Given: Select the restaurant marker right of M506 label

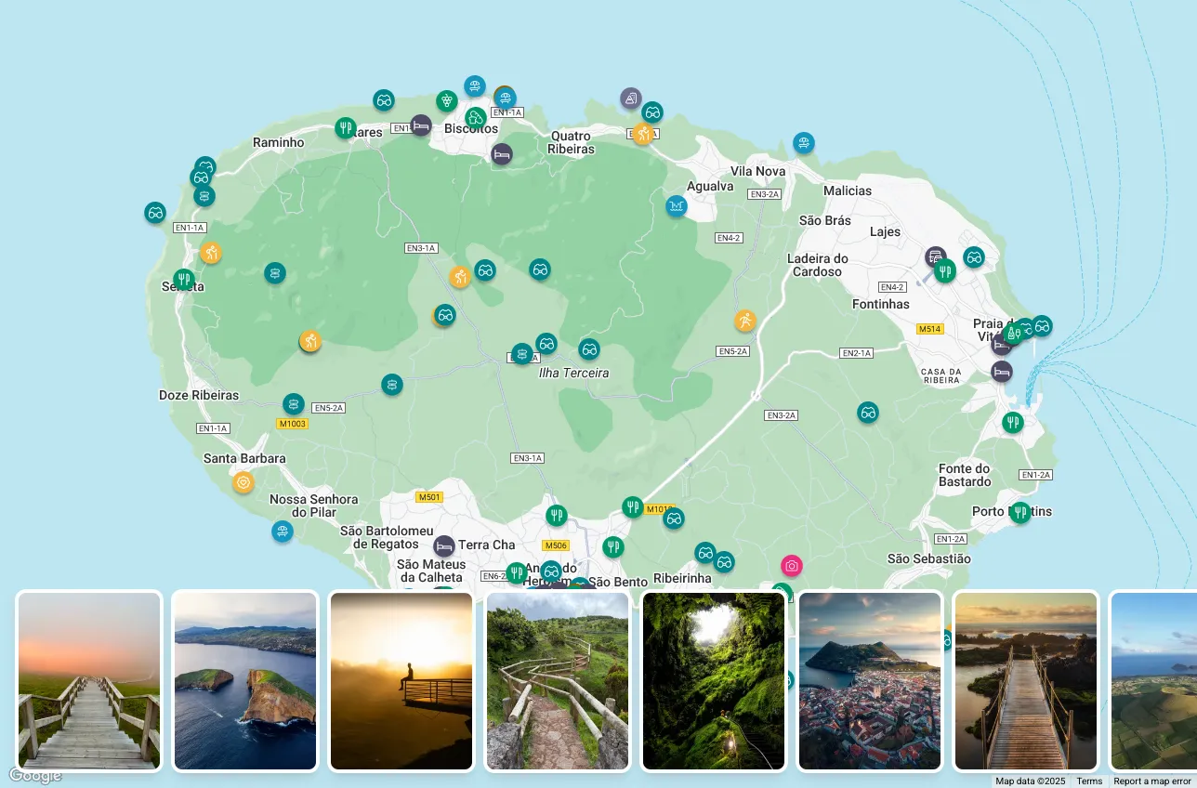Looking at the screenshot, I should [612, 547].
